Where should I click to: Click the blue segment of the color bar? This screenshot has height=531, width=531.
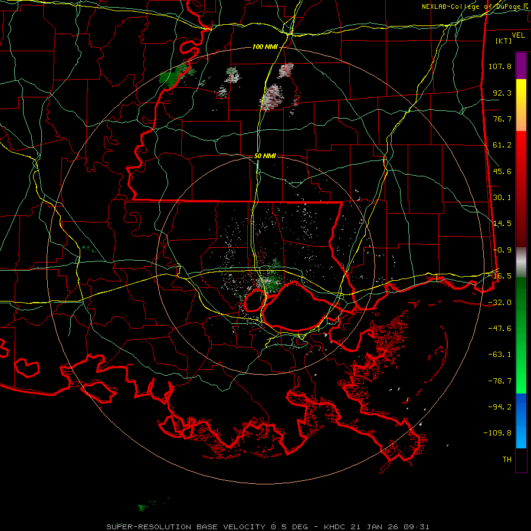click(521, 421)
